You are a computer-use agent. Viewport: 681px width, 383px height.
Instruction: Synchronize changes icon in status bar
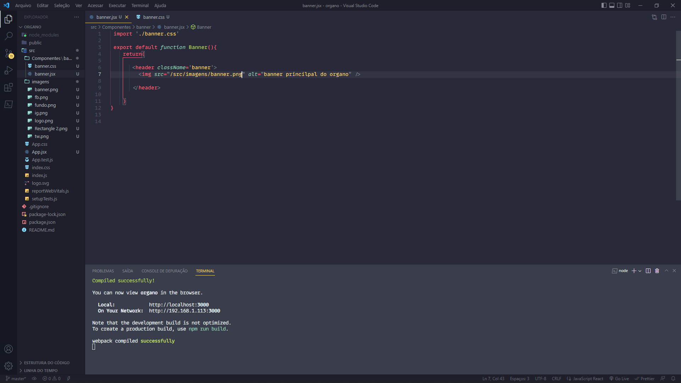click(34, 379)
